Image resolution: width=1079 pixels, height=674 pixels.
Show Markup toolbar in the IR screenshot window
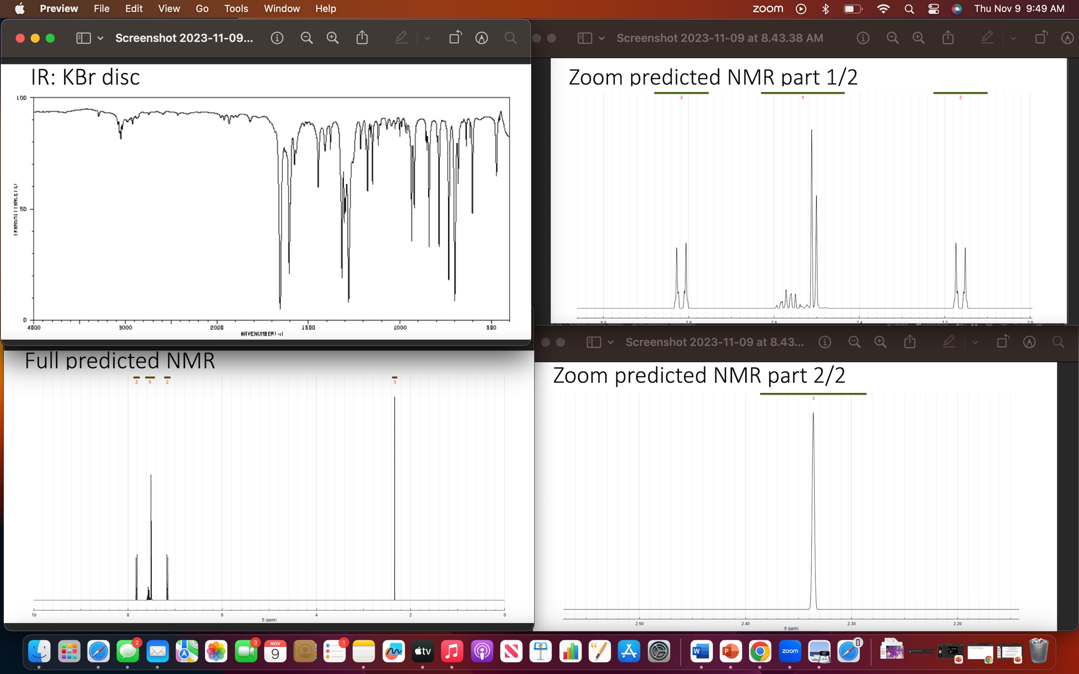[x=401, y=38]
